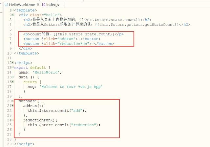Image resolution: width=210 pixels, height=147 pixels.
Task: Place cursor on the {{this.$store.state.count}} h2 line
Action: click(x=87, y=20)
